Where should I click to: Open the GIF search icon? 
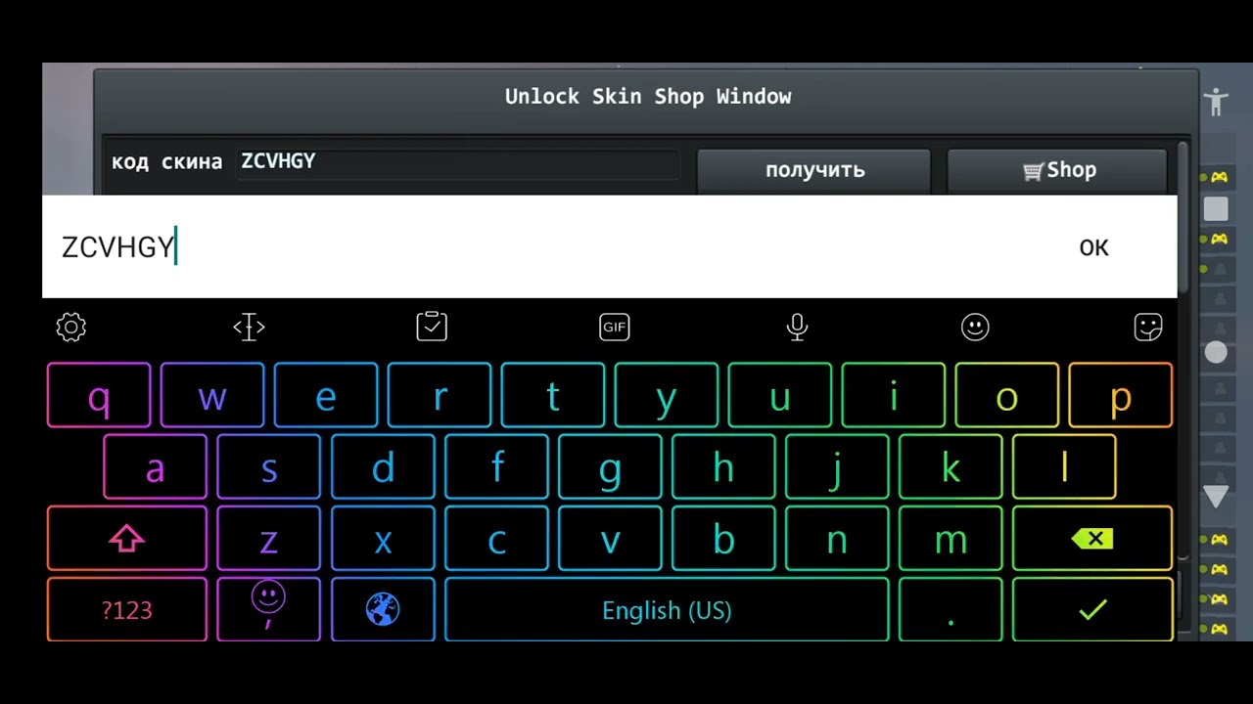click(615, 328)
